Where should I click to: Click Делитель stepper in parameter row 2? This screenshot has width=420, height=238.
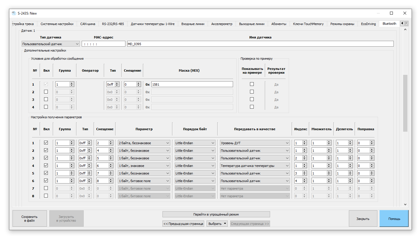[344, 151]
